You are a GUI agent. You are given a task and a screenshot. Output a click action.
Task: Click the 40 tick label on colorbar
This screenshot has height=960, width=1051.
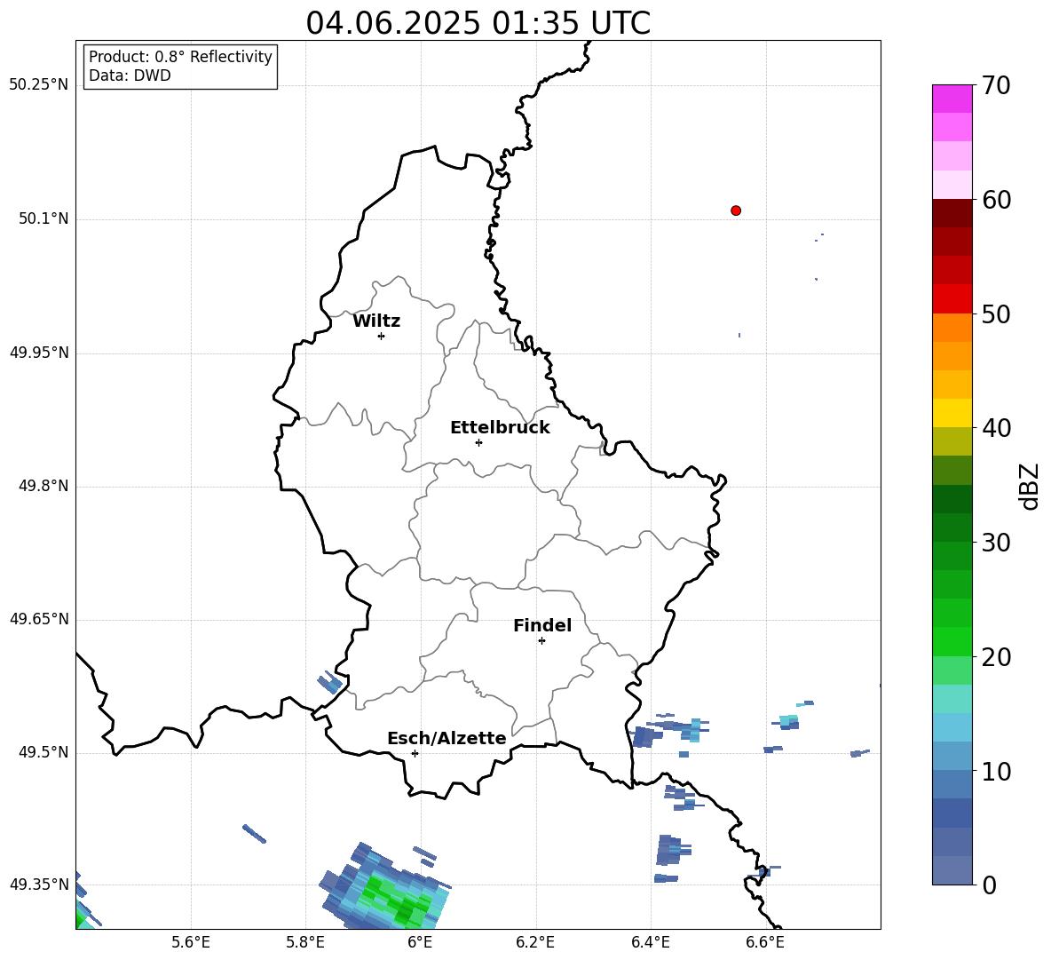996,428
